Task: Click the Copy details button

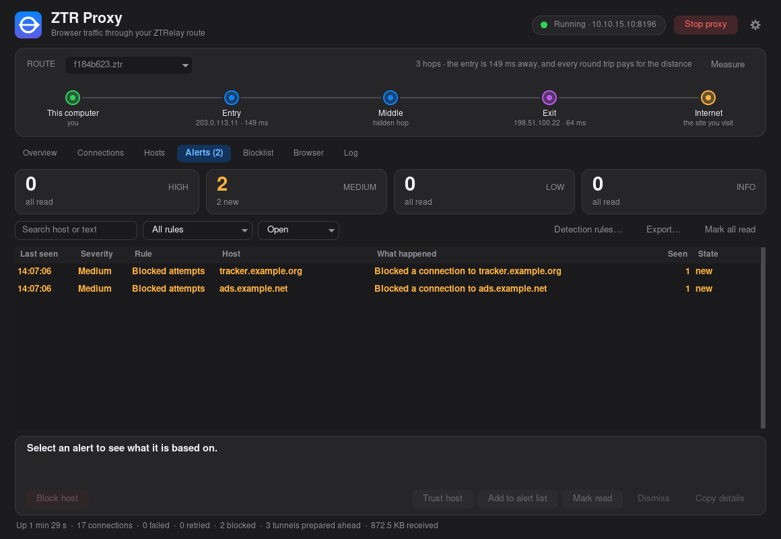Action: click(x=720, y=499)
